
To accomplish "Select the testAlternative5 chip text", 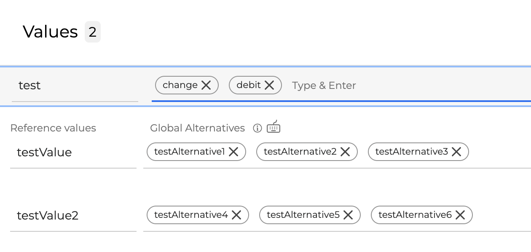I will pyautogui.click(x=303, y=215).
